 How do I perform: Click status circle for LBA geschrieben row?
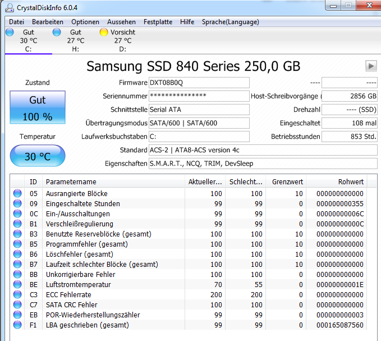click(17, 325)
